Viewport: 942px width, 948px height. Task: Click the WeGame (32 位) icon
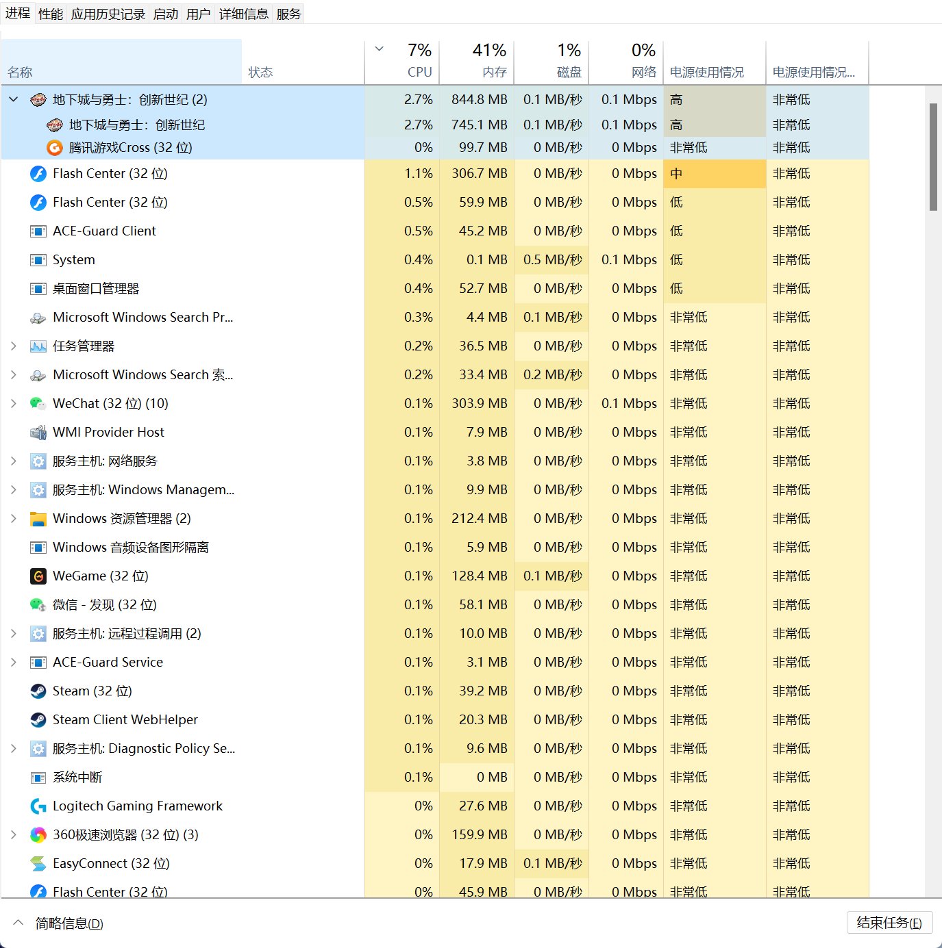click(38, 576)
